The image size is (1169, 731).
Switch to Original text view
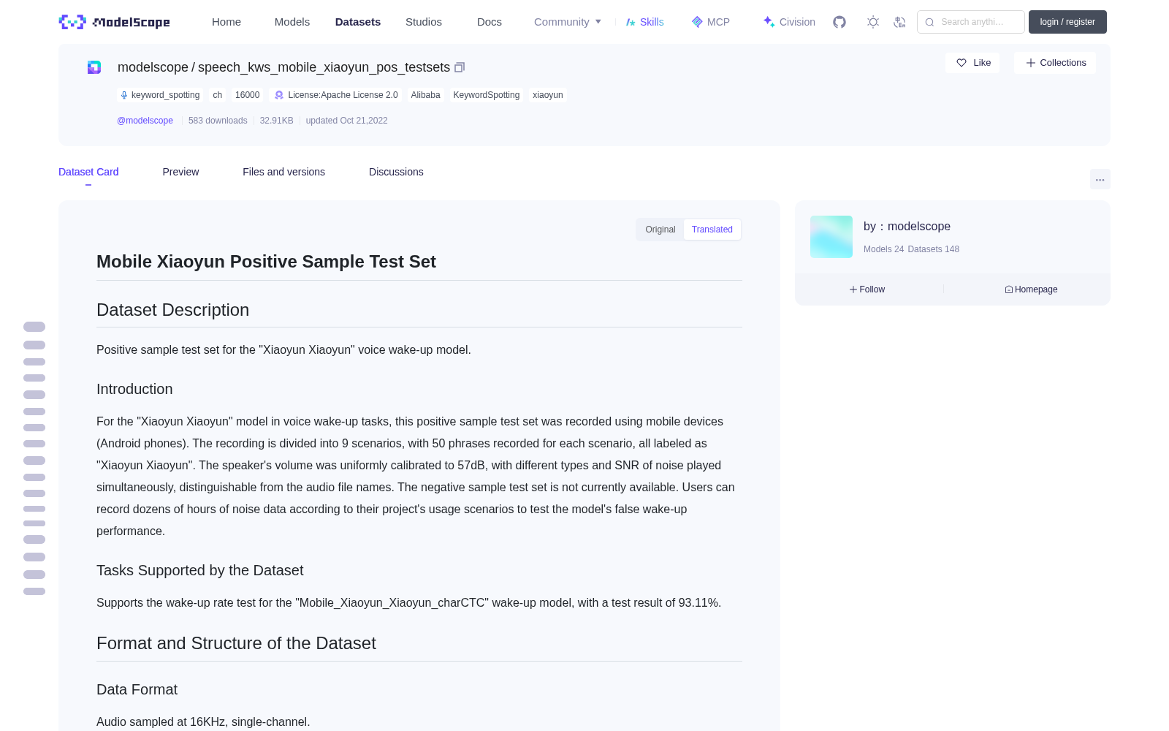coord(660,230)
